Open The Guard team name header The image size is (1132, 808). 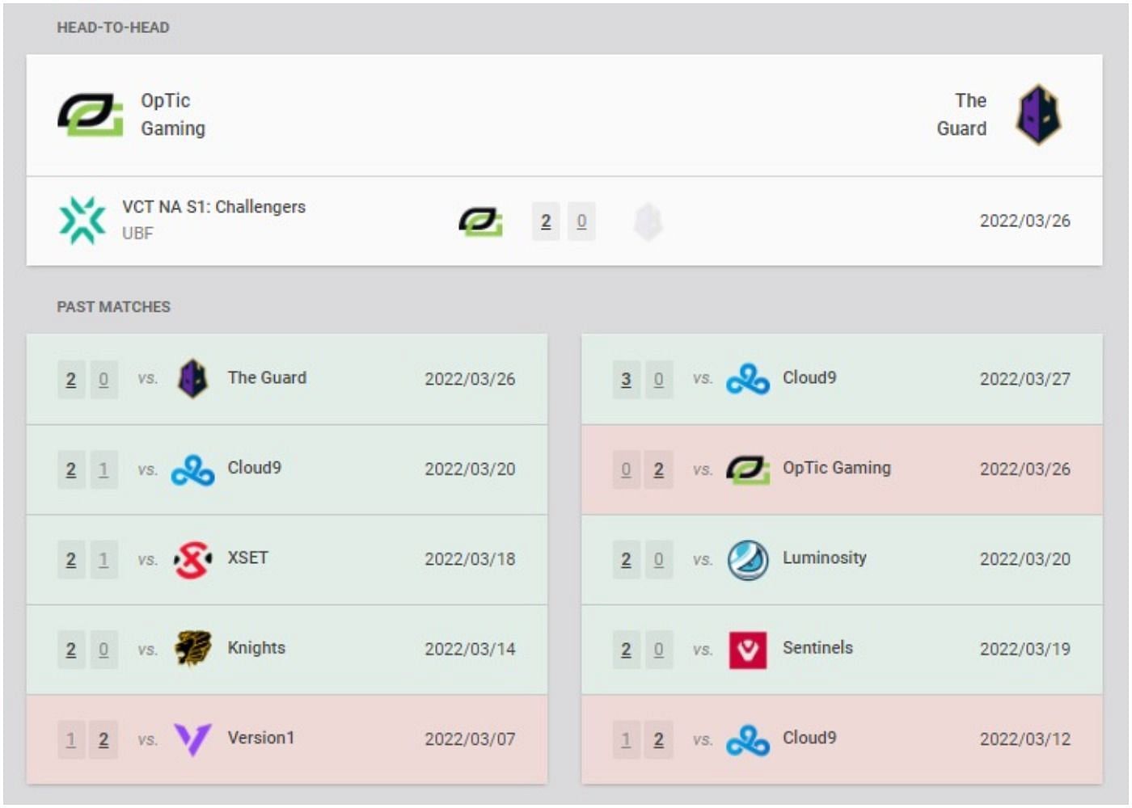(962, 115)
